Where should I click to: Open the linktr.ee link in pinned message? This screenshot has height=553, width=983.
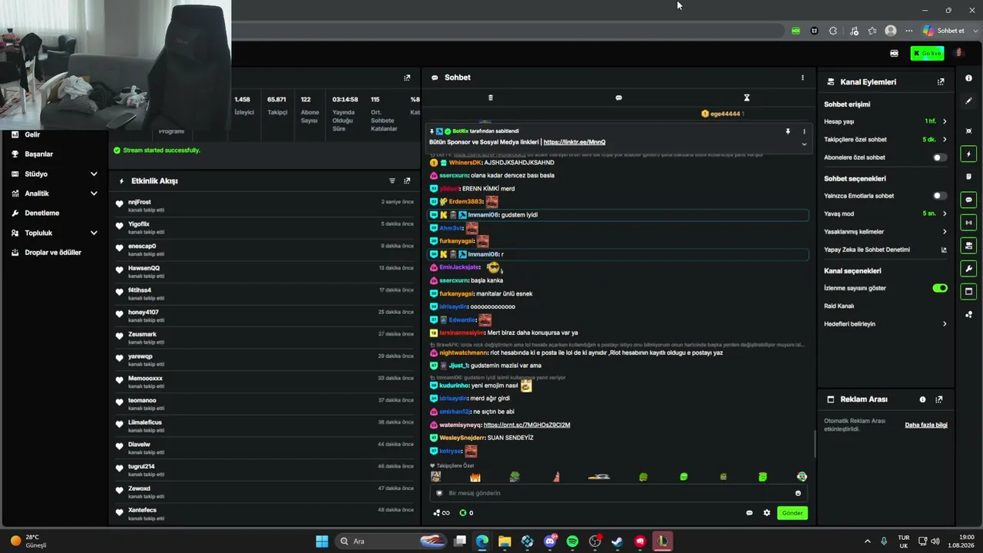click(574, 142)
